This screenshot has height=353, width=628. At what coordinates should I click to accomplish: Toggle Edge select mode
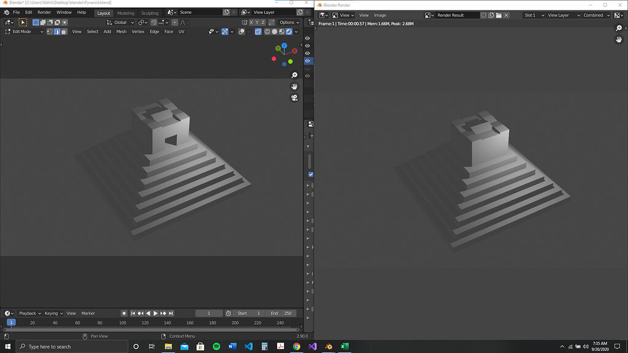pos(57,32)
